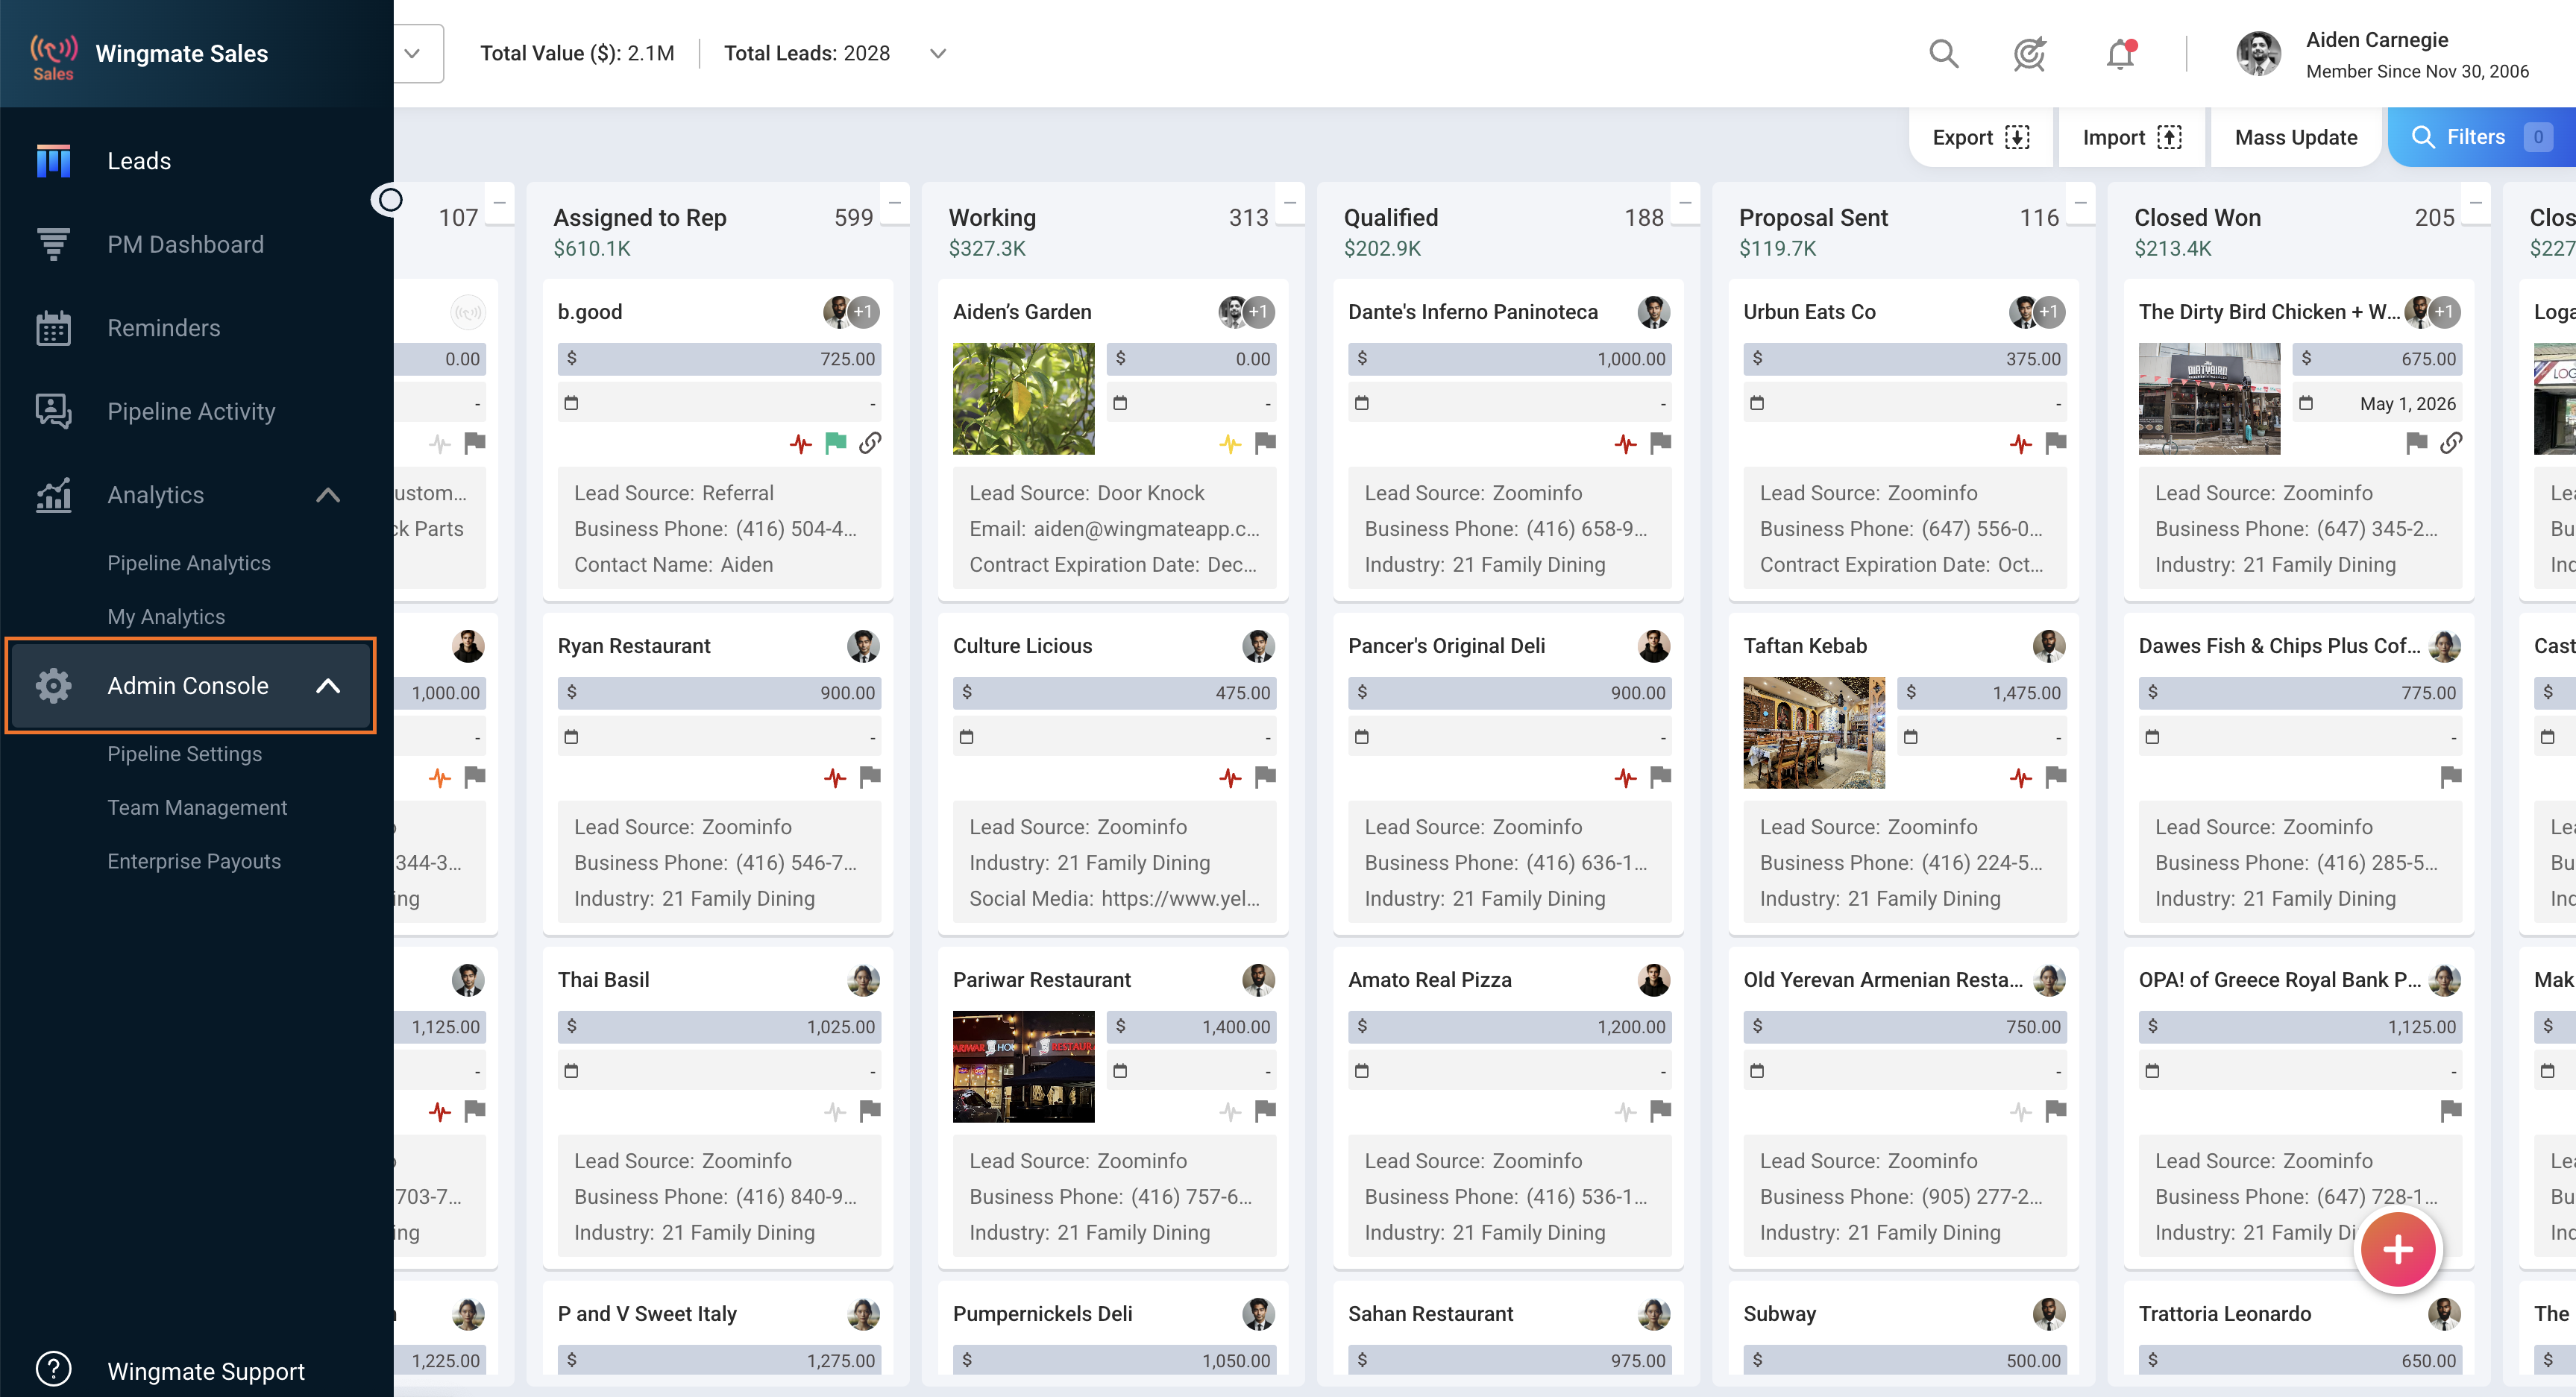Click the flag icon on Ryan Restaurant card
Screen dimensions: 2576x1397
point(870,777)
